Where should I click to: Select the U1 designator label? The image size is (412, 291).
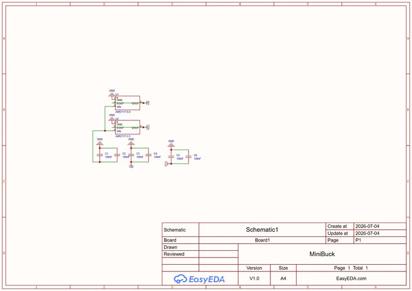[x=117, y=95]
